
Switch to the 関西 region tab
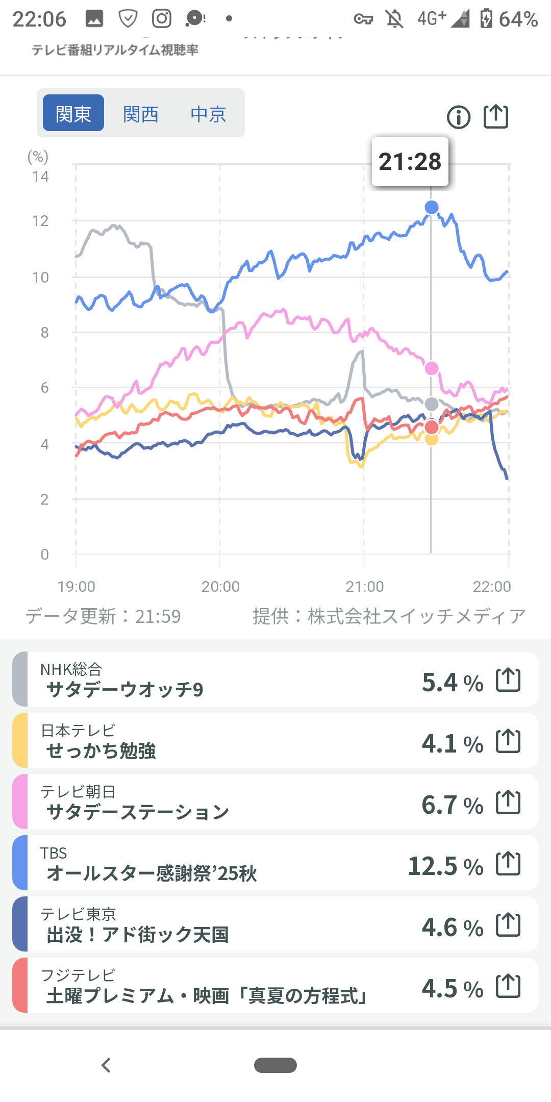coord(141,114)
